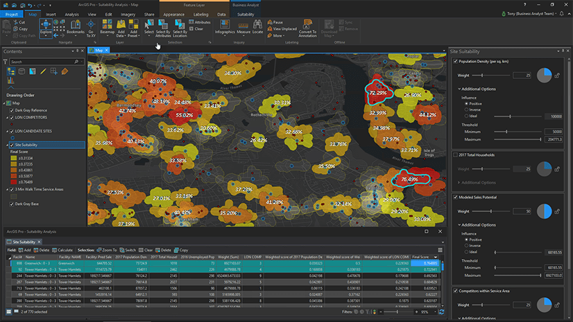The width and height of the screenshot is (573, 322).
Task: Click table refresh icon at bottom right
Action: (441, 312)
